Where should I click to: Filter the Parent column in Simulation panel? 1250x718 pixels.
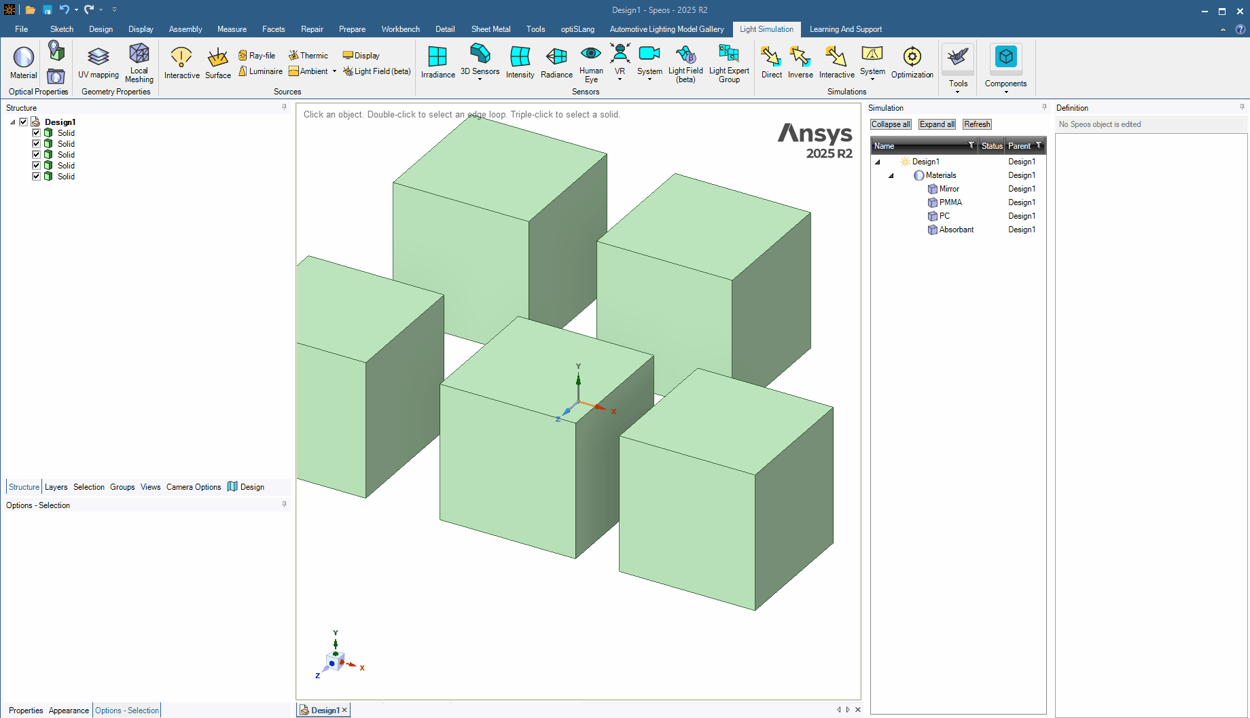coord(1039,145)
